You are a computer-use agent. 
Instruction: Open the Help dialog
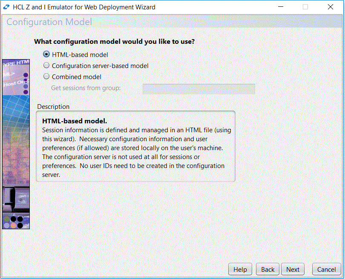click(x=240, y=269)
